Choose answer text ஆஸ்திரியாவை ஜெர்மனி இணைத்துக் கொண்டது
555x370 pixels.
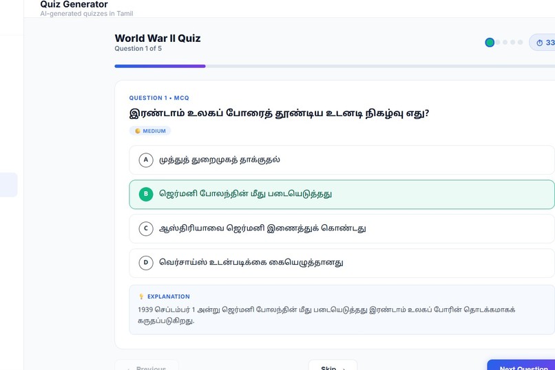[262, 228]
